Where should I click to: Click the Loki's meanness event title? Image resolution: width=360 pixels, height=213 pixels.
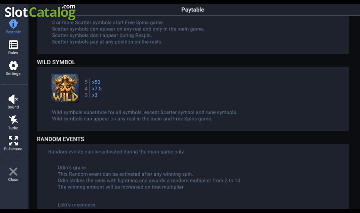click(77, 205)
